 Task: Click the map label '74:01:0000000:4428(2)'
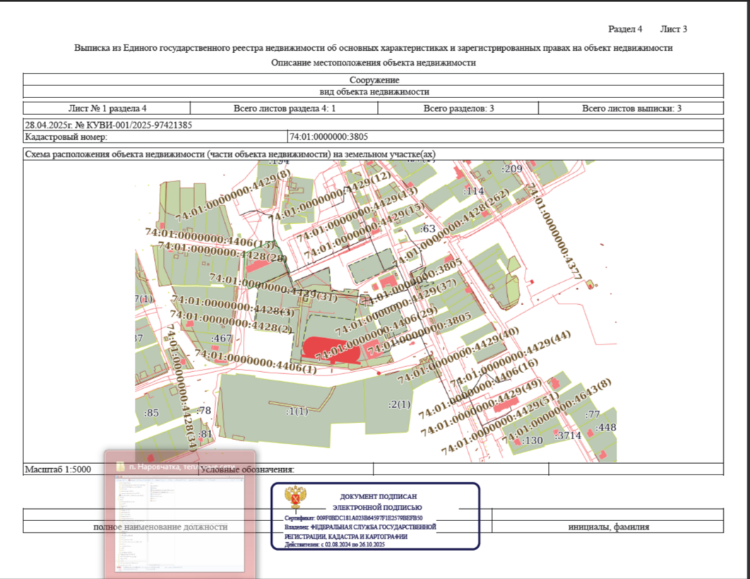coord(231,322)
